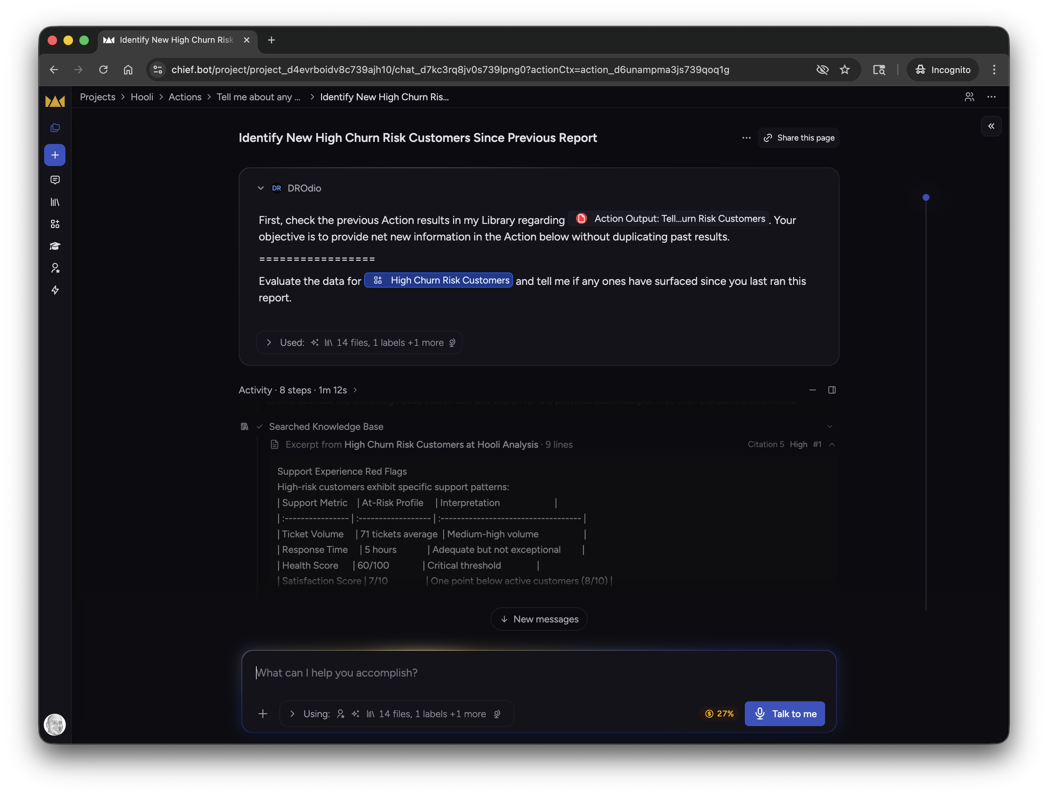
Task: Click the DROdio author name
Action: pos(304,188)
